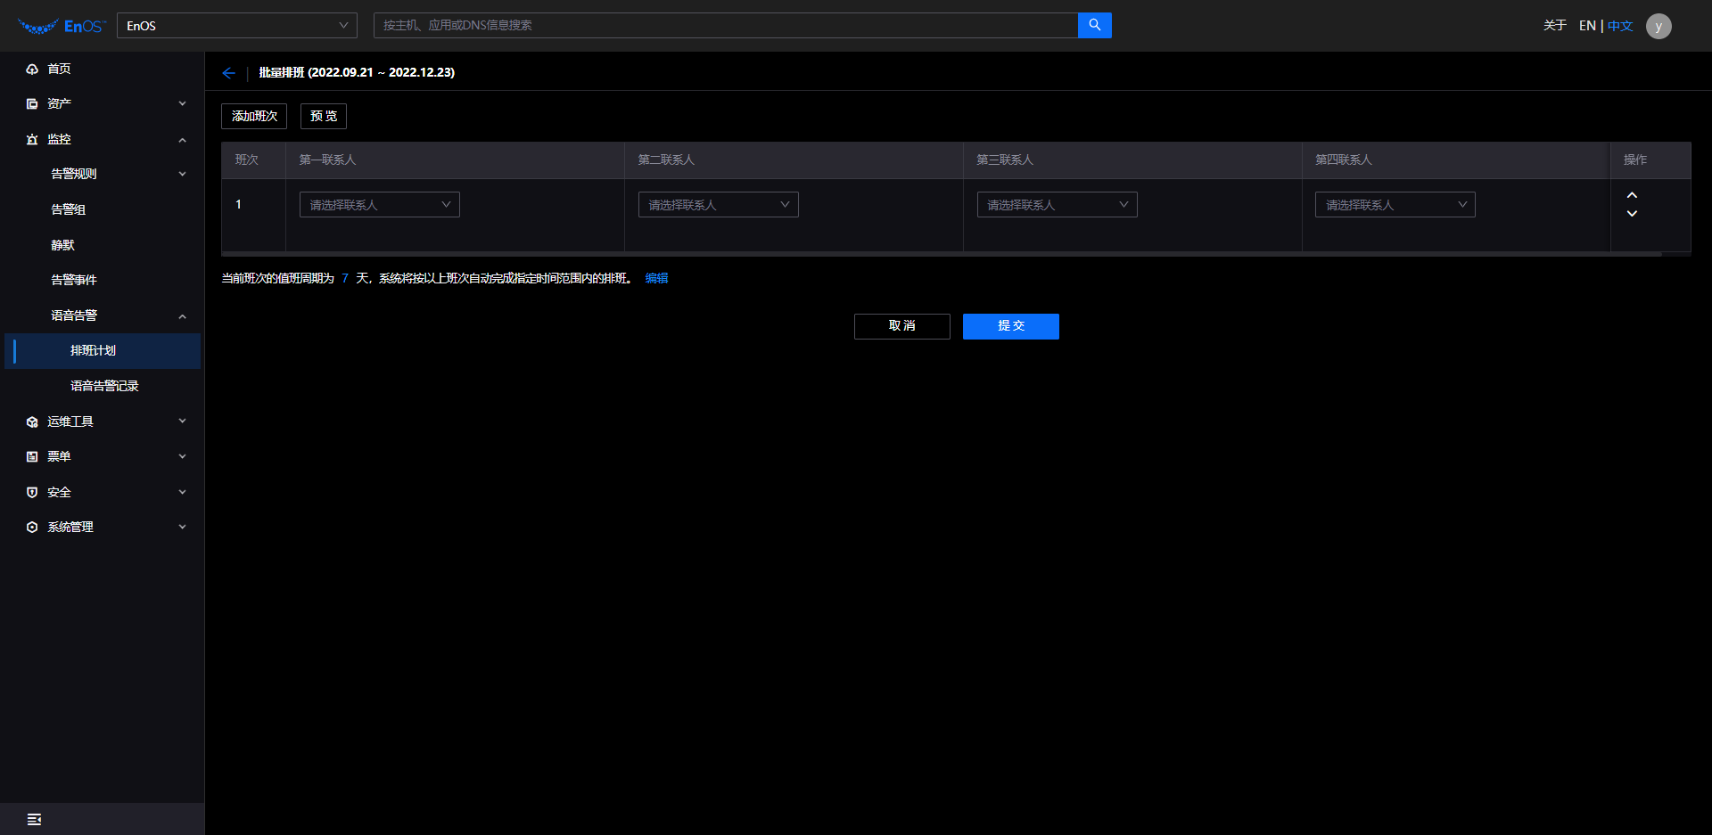Click the 提交 submit button
This screenshot has height=835, width=1712.
point(1010,326)
